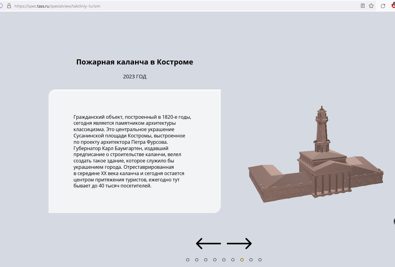Bookmark this page with the star icon
The image size is (395, 267).
371,6
